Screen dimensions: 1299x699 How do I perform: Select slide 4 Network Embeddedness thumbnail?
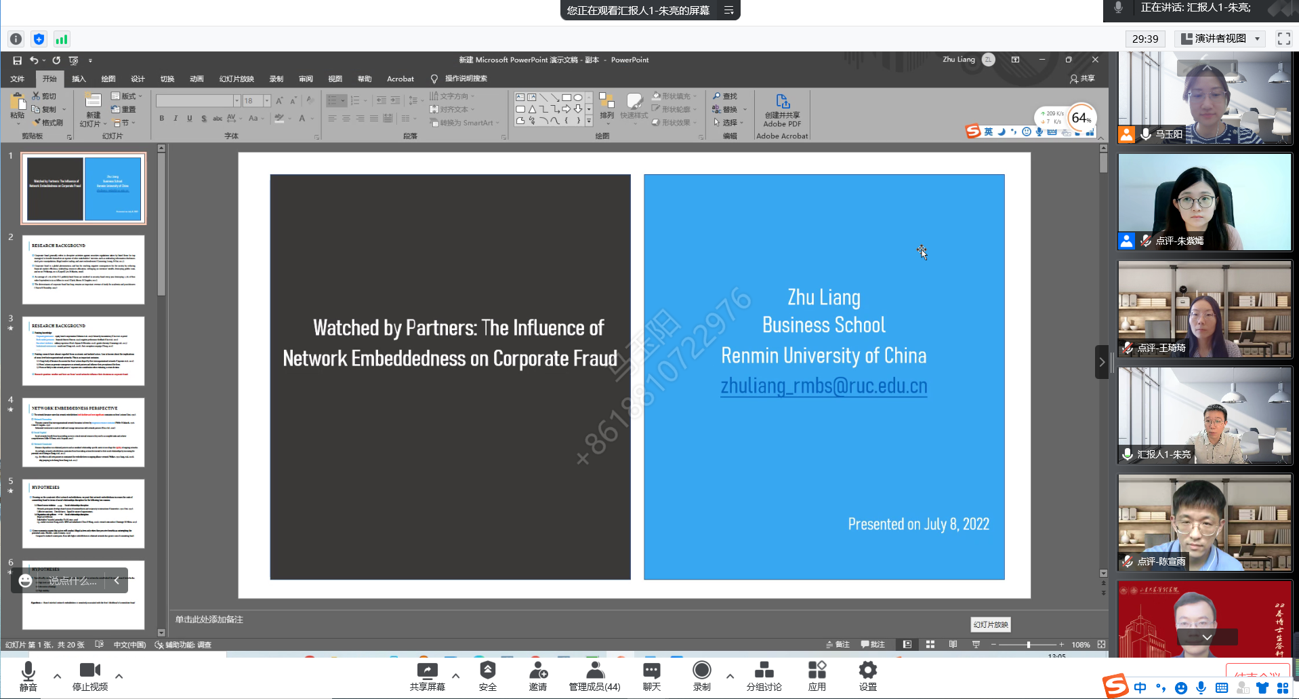pos(83,432)
